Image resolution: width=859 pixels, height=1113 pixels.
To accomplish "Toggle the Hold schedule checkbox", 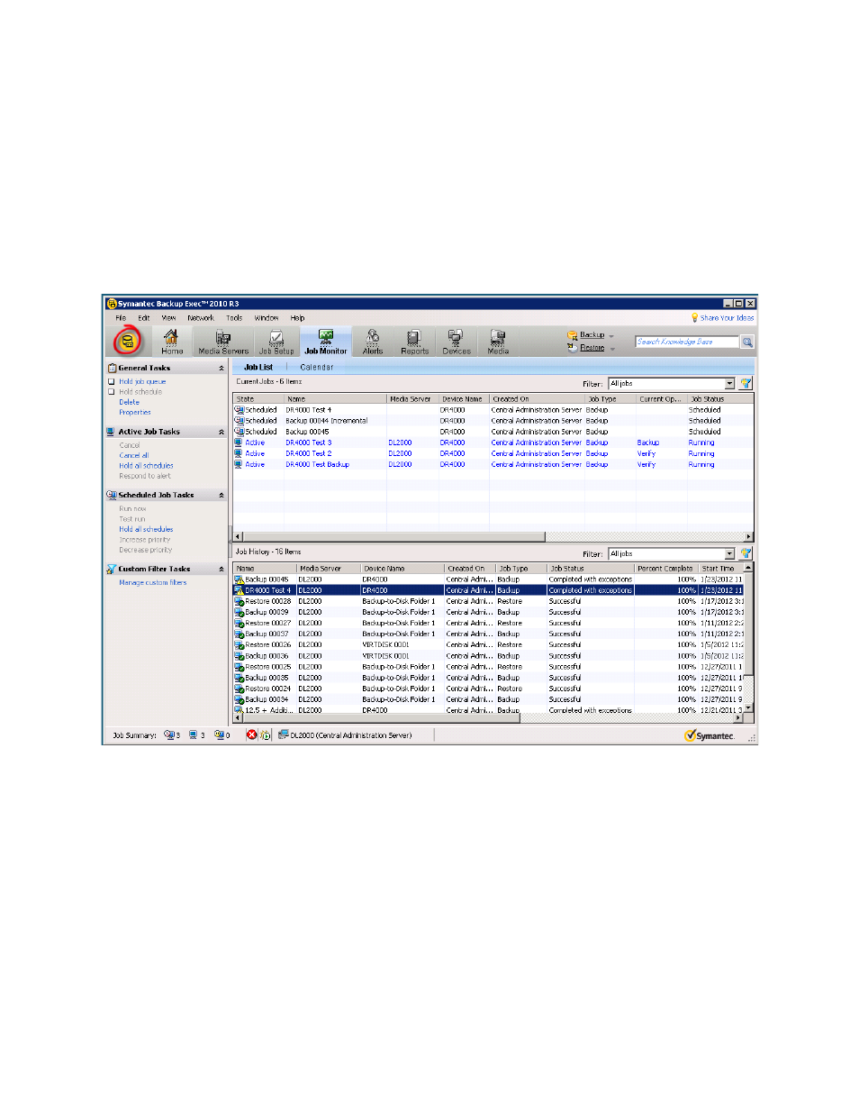I will pyautogui.click(x=112, y=391).
